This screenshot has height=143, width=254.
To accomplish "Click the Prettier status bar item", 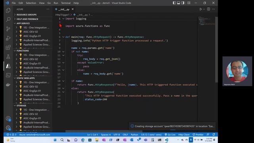I will click(x=198, y=135).
